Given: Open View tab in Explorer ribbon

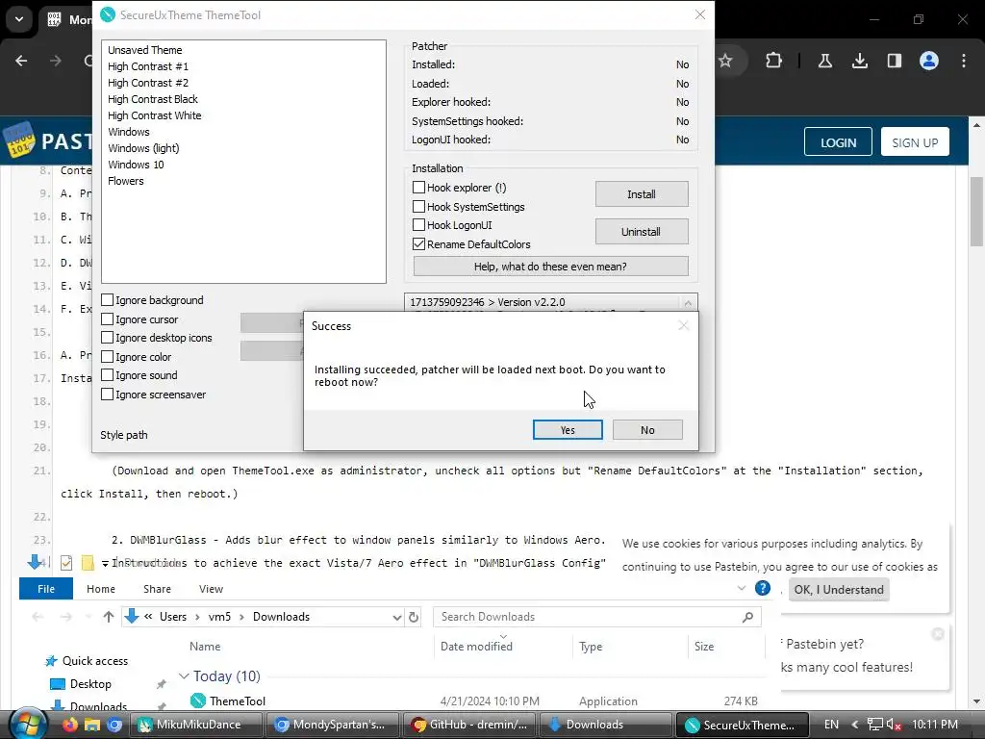Looking at the screenshot, I should pos(211,589).
